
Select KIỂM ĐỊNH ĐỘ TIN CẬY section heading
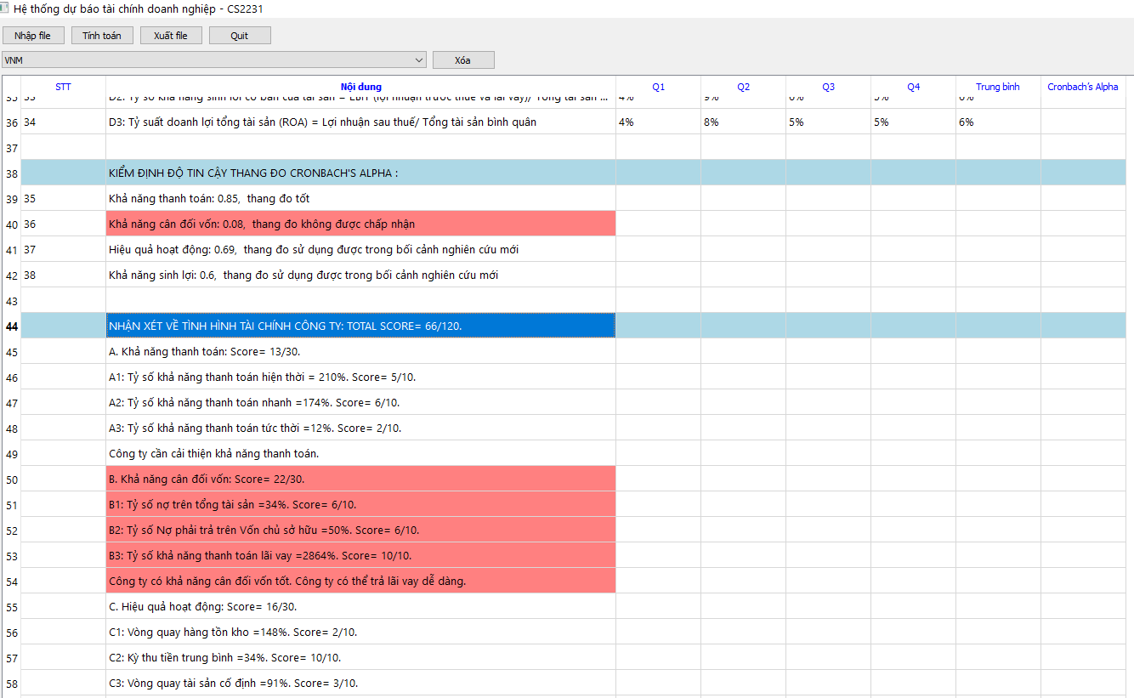click(x=361, y=173)
